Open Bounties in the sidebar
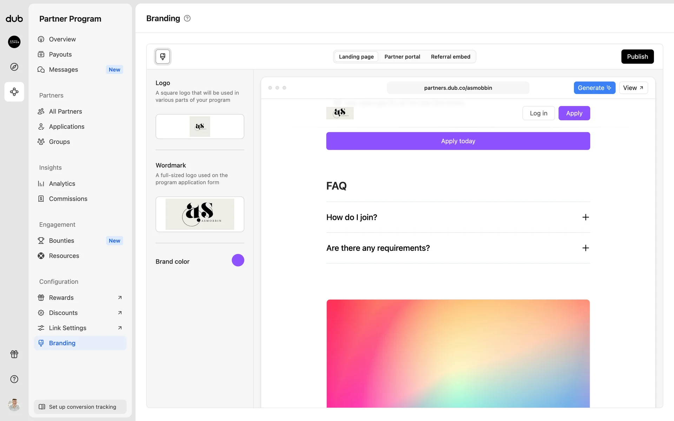 pyautogui.click(x=61, y=241)
